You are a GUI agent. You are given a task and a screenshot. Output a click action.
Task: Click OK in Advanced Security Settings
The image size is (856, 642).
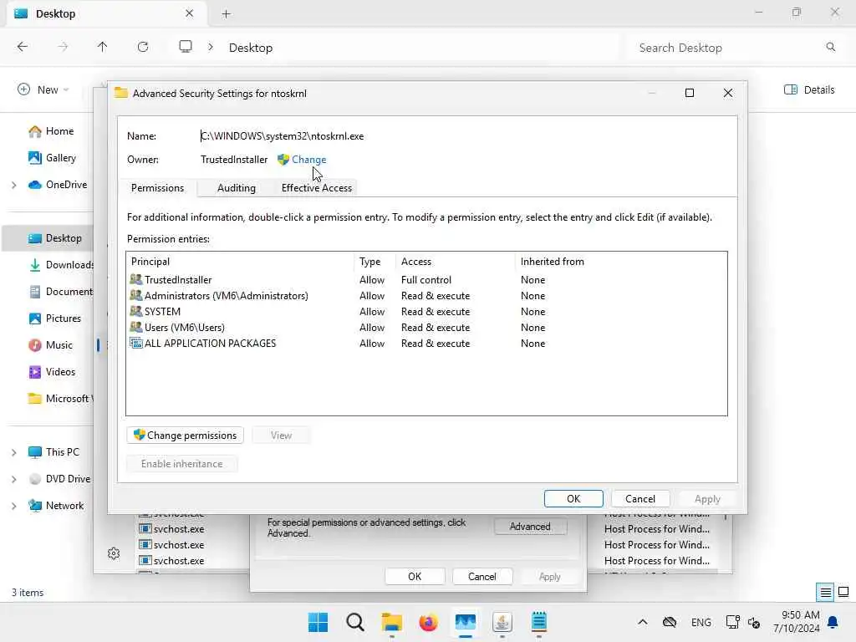coord(573,498)
